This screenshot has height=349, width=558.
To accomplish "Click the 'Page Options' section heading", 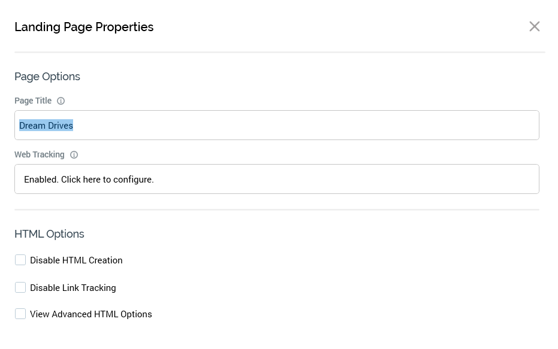I will [x=47, y=77].
